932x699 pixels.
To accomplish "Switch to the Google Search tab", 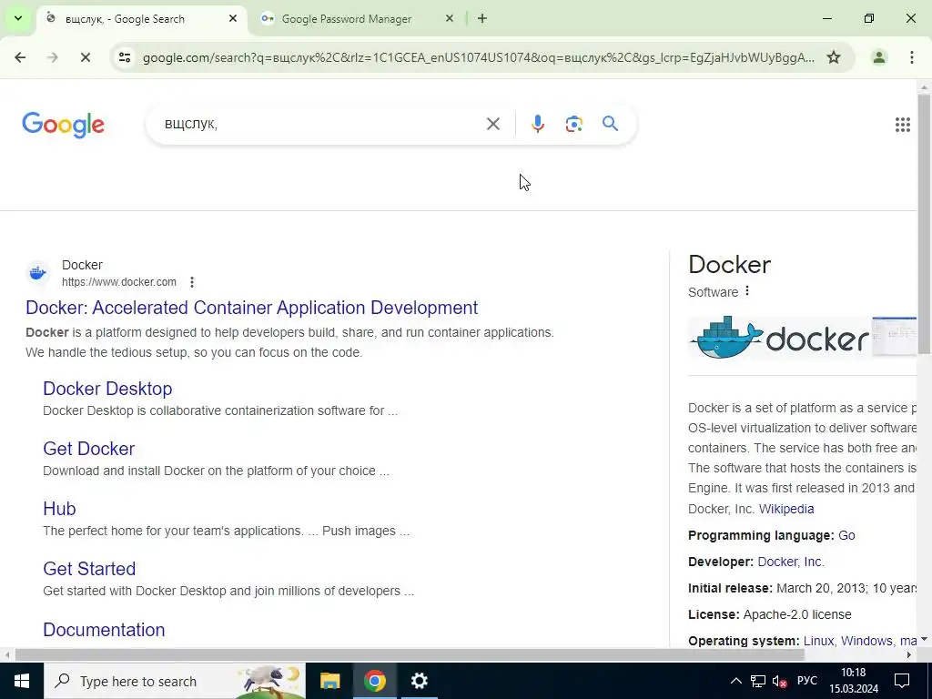I will [x=143, y=19].
